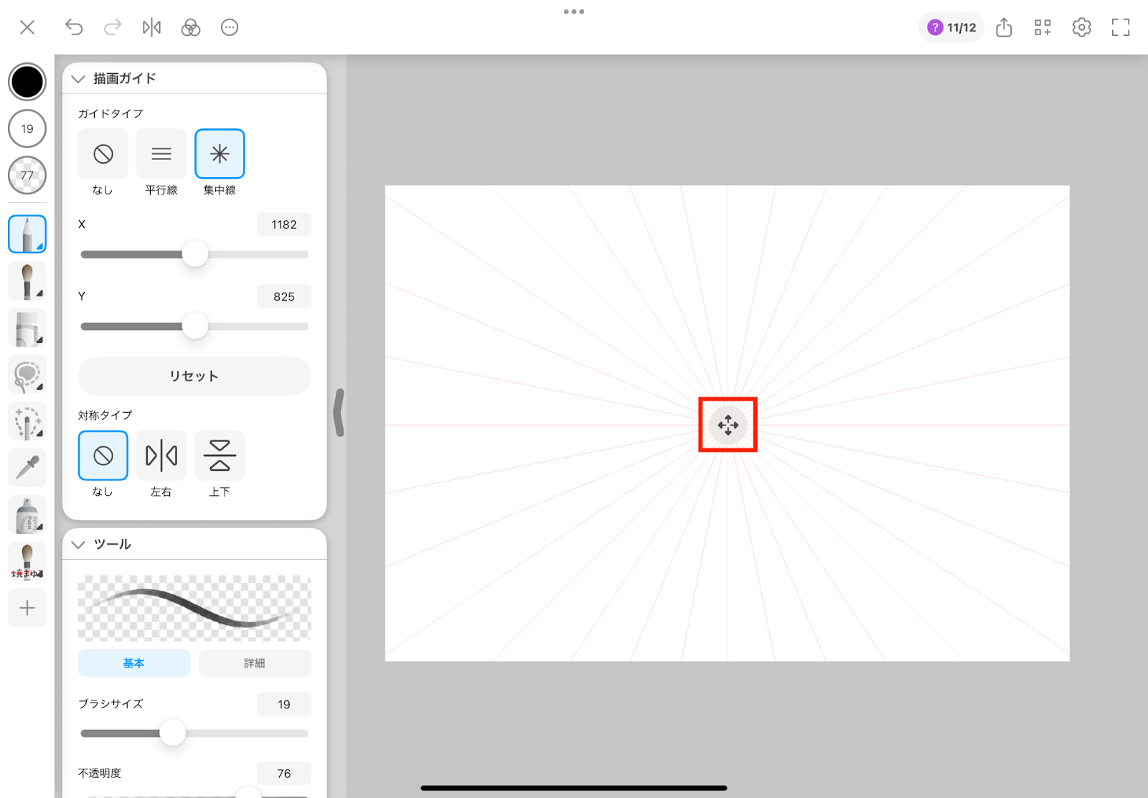
Task: Select the spray paint tool
Action: point(27,515)
